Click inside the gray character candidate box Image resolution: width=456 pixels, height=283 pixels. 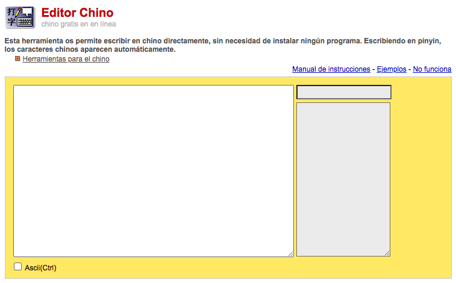(343, 179)
